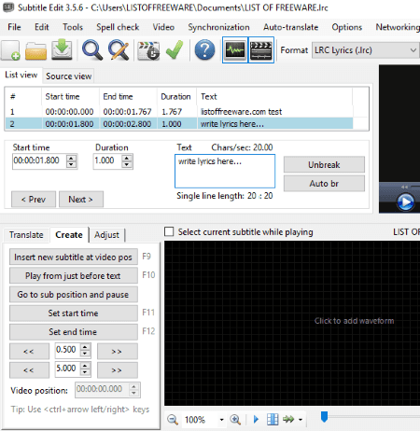420x431 pixels.
Task: Click the Start time spinner arrows
Action: tap(71, 161)
